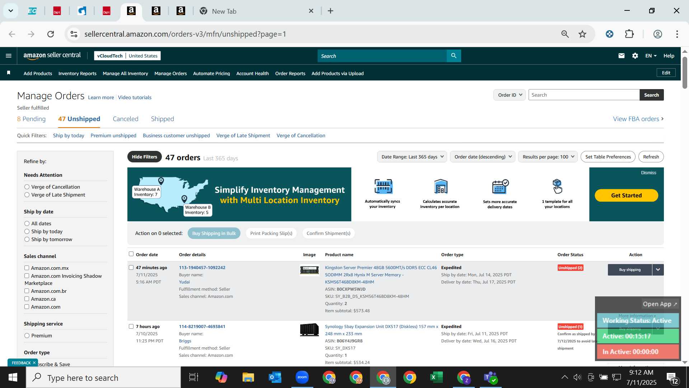Select Verge of Cancellation radio filter
The width and height of the screenshot is (689, 388).
(27, 187)
